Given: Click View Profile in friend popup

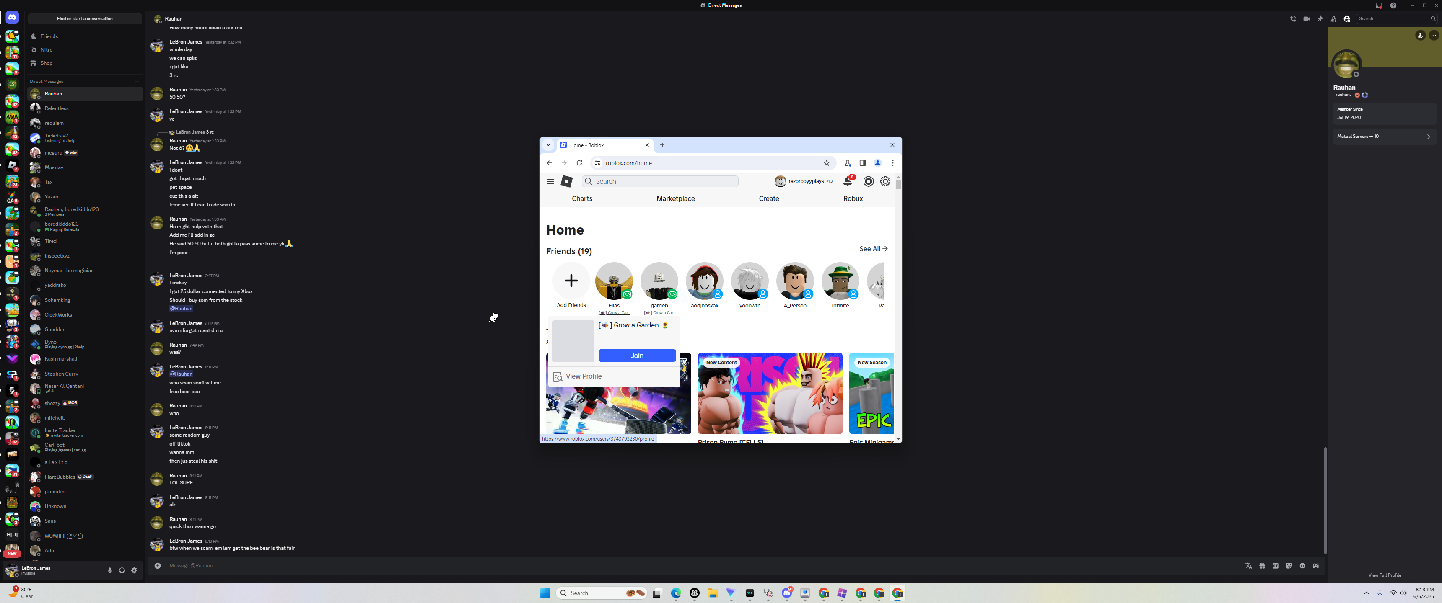Looking at the screenshot, I should coord(614,376).
